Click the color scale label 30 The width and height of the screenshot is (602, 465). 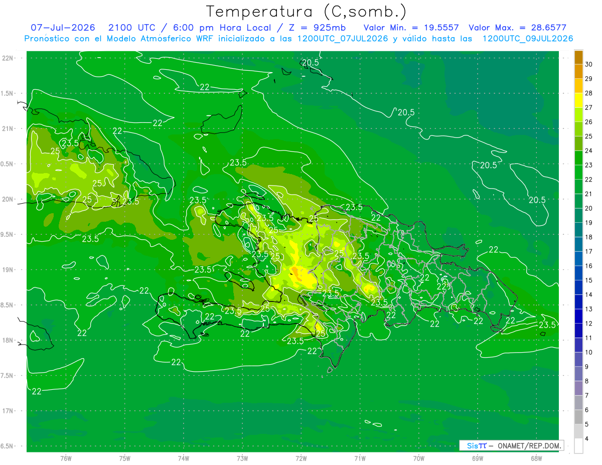click(588, 64)
